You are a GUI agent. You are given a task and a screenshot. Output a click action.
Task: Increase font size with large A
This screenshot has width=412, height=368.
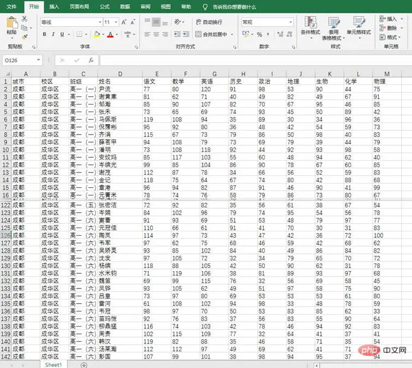124,22
